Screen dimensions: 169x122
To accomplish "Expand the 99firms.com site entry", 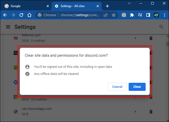I will coord(136,38).
